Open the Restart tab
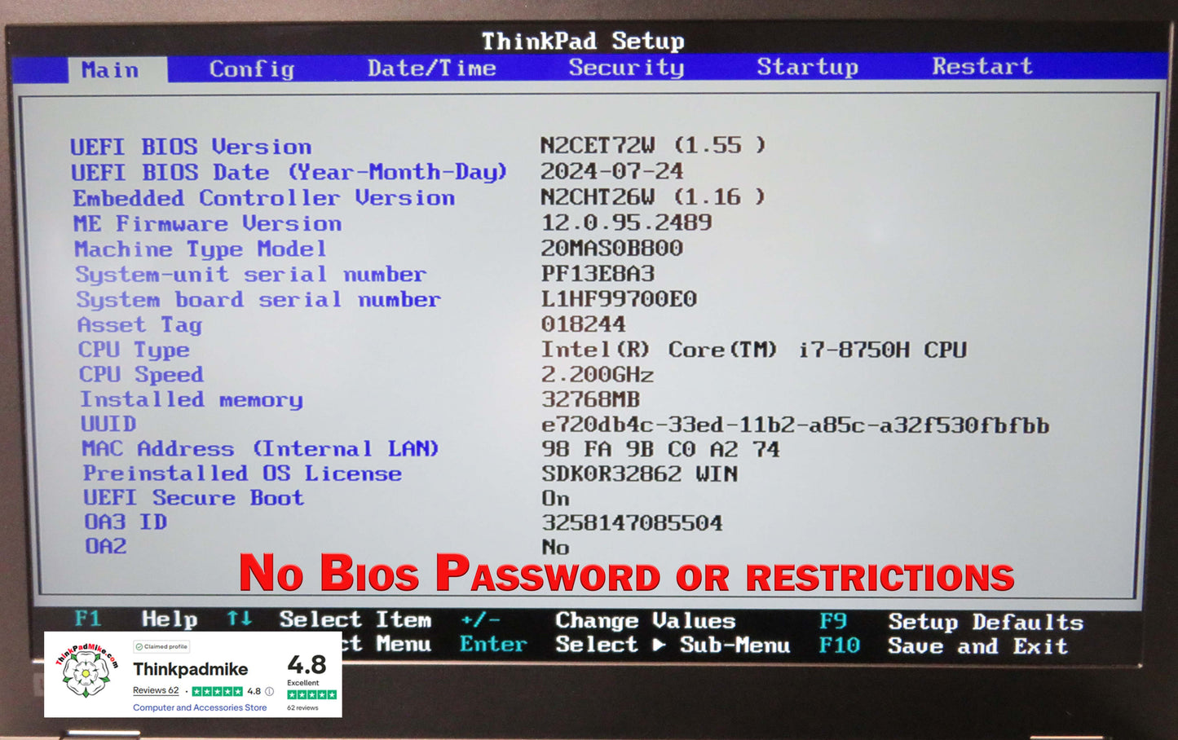 tap(982, 66)
